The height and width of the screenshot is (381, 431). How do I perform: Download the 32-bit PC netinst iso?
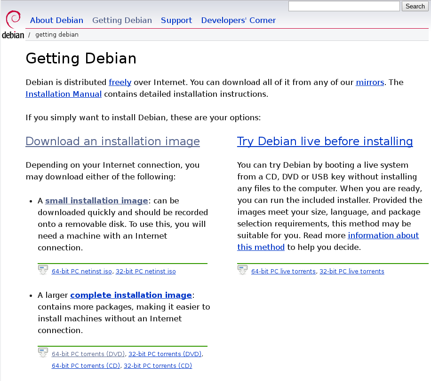(x=145, y=272)
